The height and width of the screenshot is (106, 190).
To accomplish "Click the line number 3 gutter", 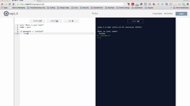I will pos(17,29).
